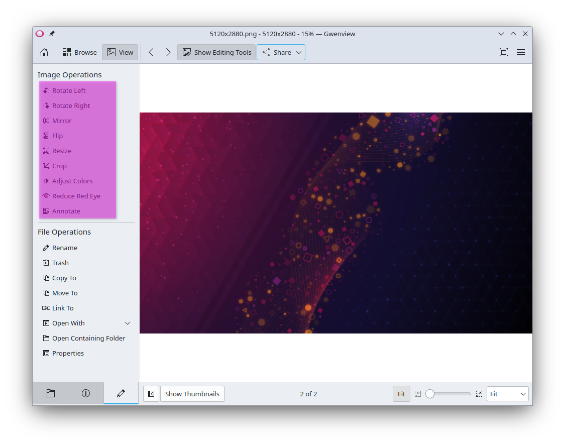Toggle Show Thumbnails bar
Viewport: 565px width, 444px height.
(x=192, y=394)
